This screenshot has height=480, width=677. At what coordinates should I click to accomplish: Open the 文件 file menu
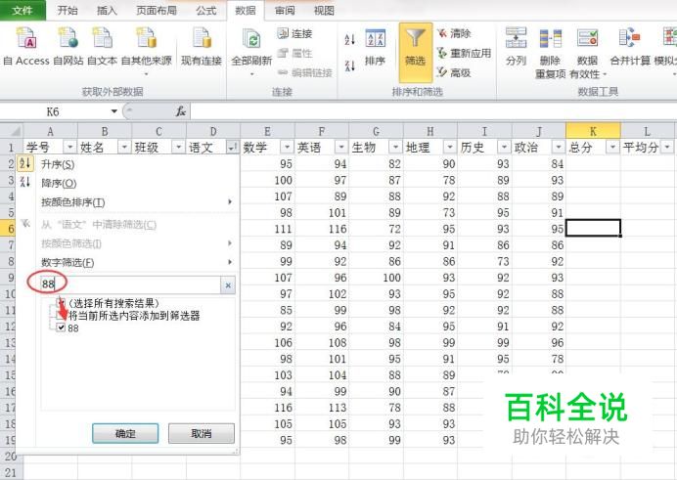[x=23, y=10]
